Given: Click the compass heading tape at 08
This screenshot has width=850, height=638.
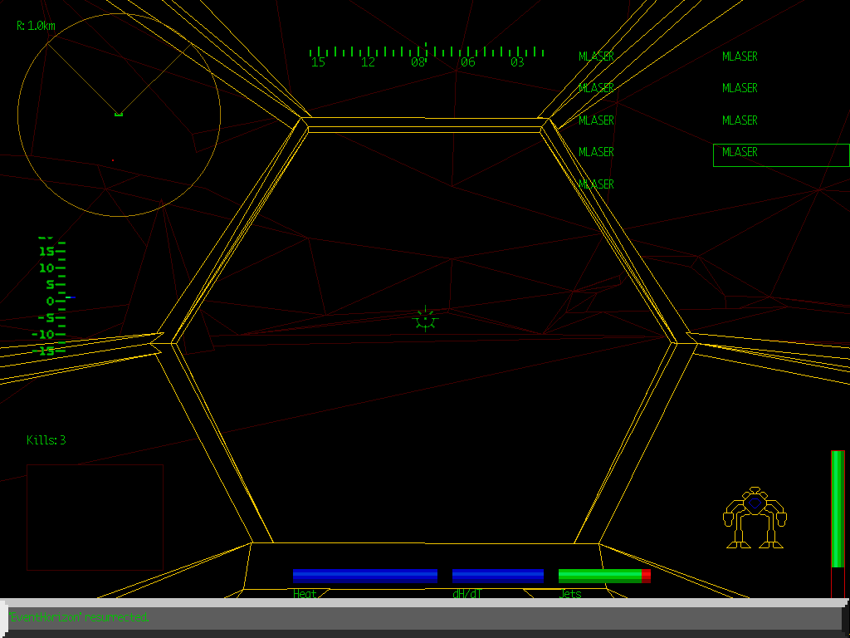Looking at the screenshot, I should pyautogui.click(x=418, y=62).
